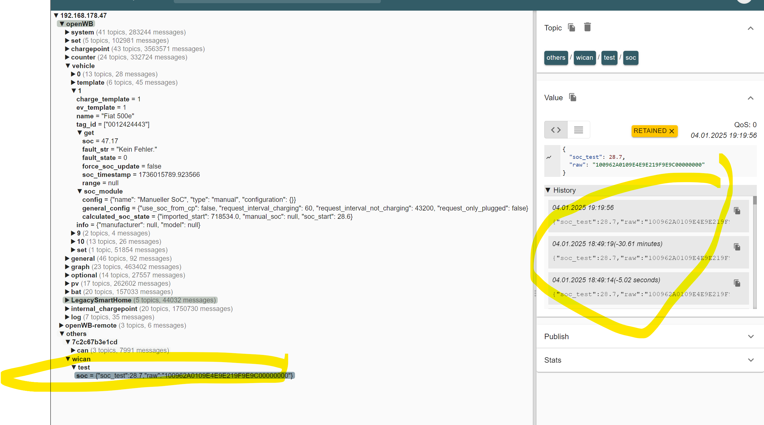Image resolution: width=764 pixels, height=425 pixels.
Task: Switch to JSON code view mode
Action: (x=556, y=130)
